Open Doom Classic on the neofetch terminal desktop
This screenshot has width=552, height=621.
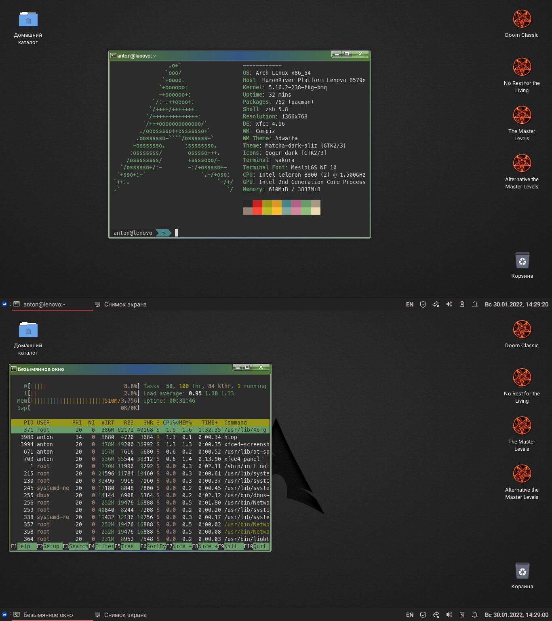(x=522, y=23)
